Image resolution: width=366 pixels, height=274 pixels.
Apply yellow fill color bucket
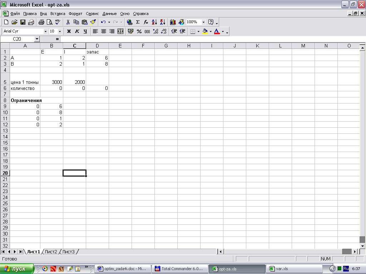point(205,31)
